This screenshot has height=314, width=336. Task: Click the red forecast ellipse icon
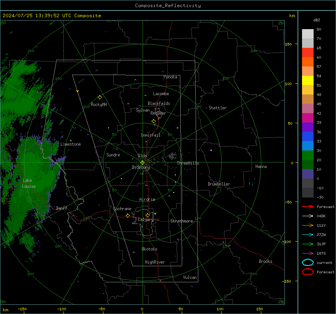tap(308, 272)
